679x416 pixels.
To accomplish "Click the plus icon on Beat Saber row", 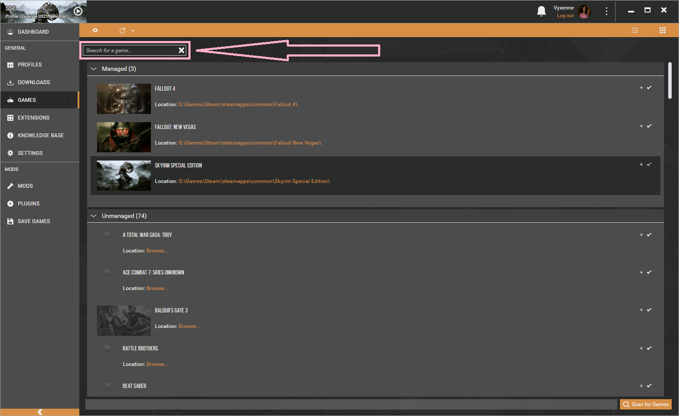I will tap(641, 386).
